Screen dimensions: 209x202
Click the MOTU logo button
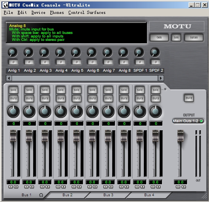pos(177,26)
